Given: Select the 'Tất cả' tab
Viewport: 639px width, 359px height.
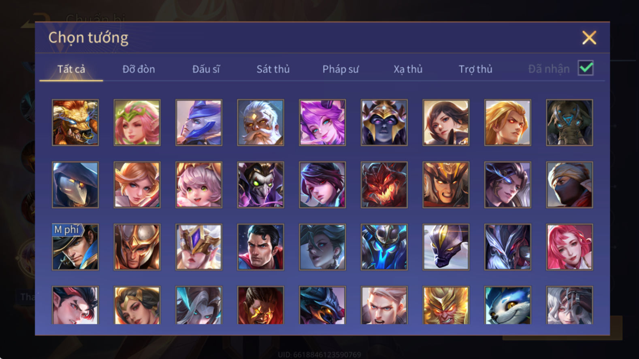Looking at the screenshot, I should coord(71,69).
